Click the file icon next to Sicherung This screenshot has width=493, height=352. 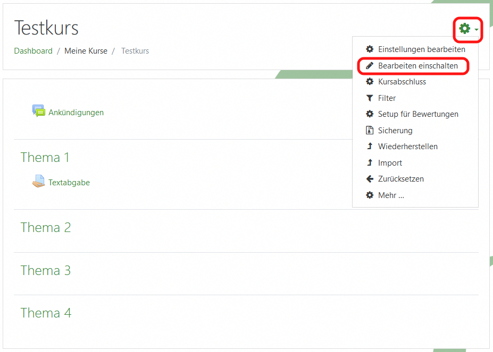[370, 130]
